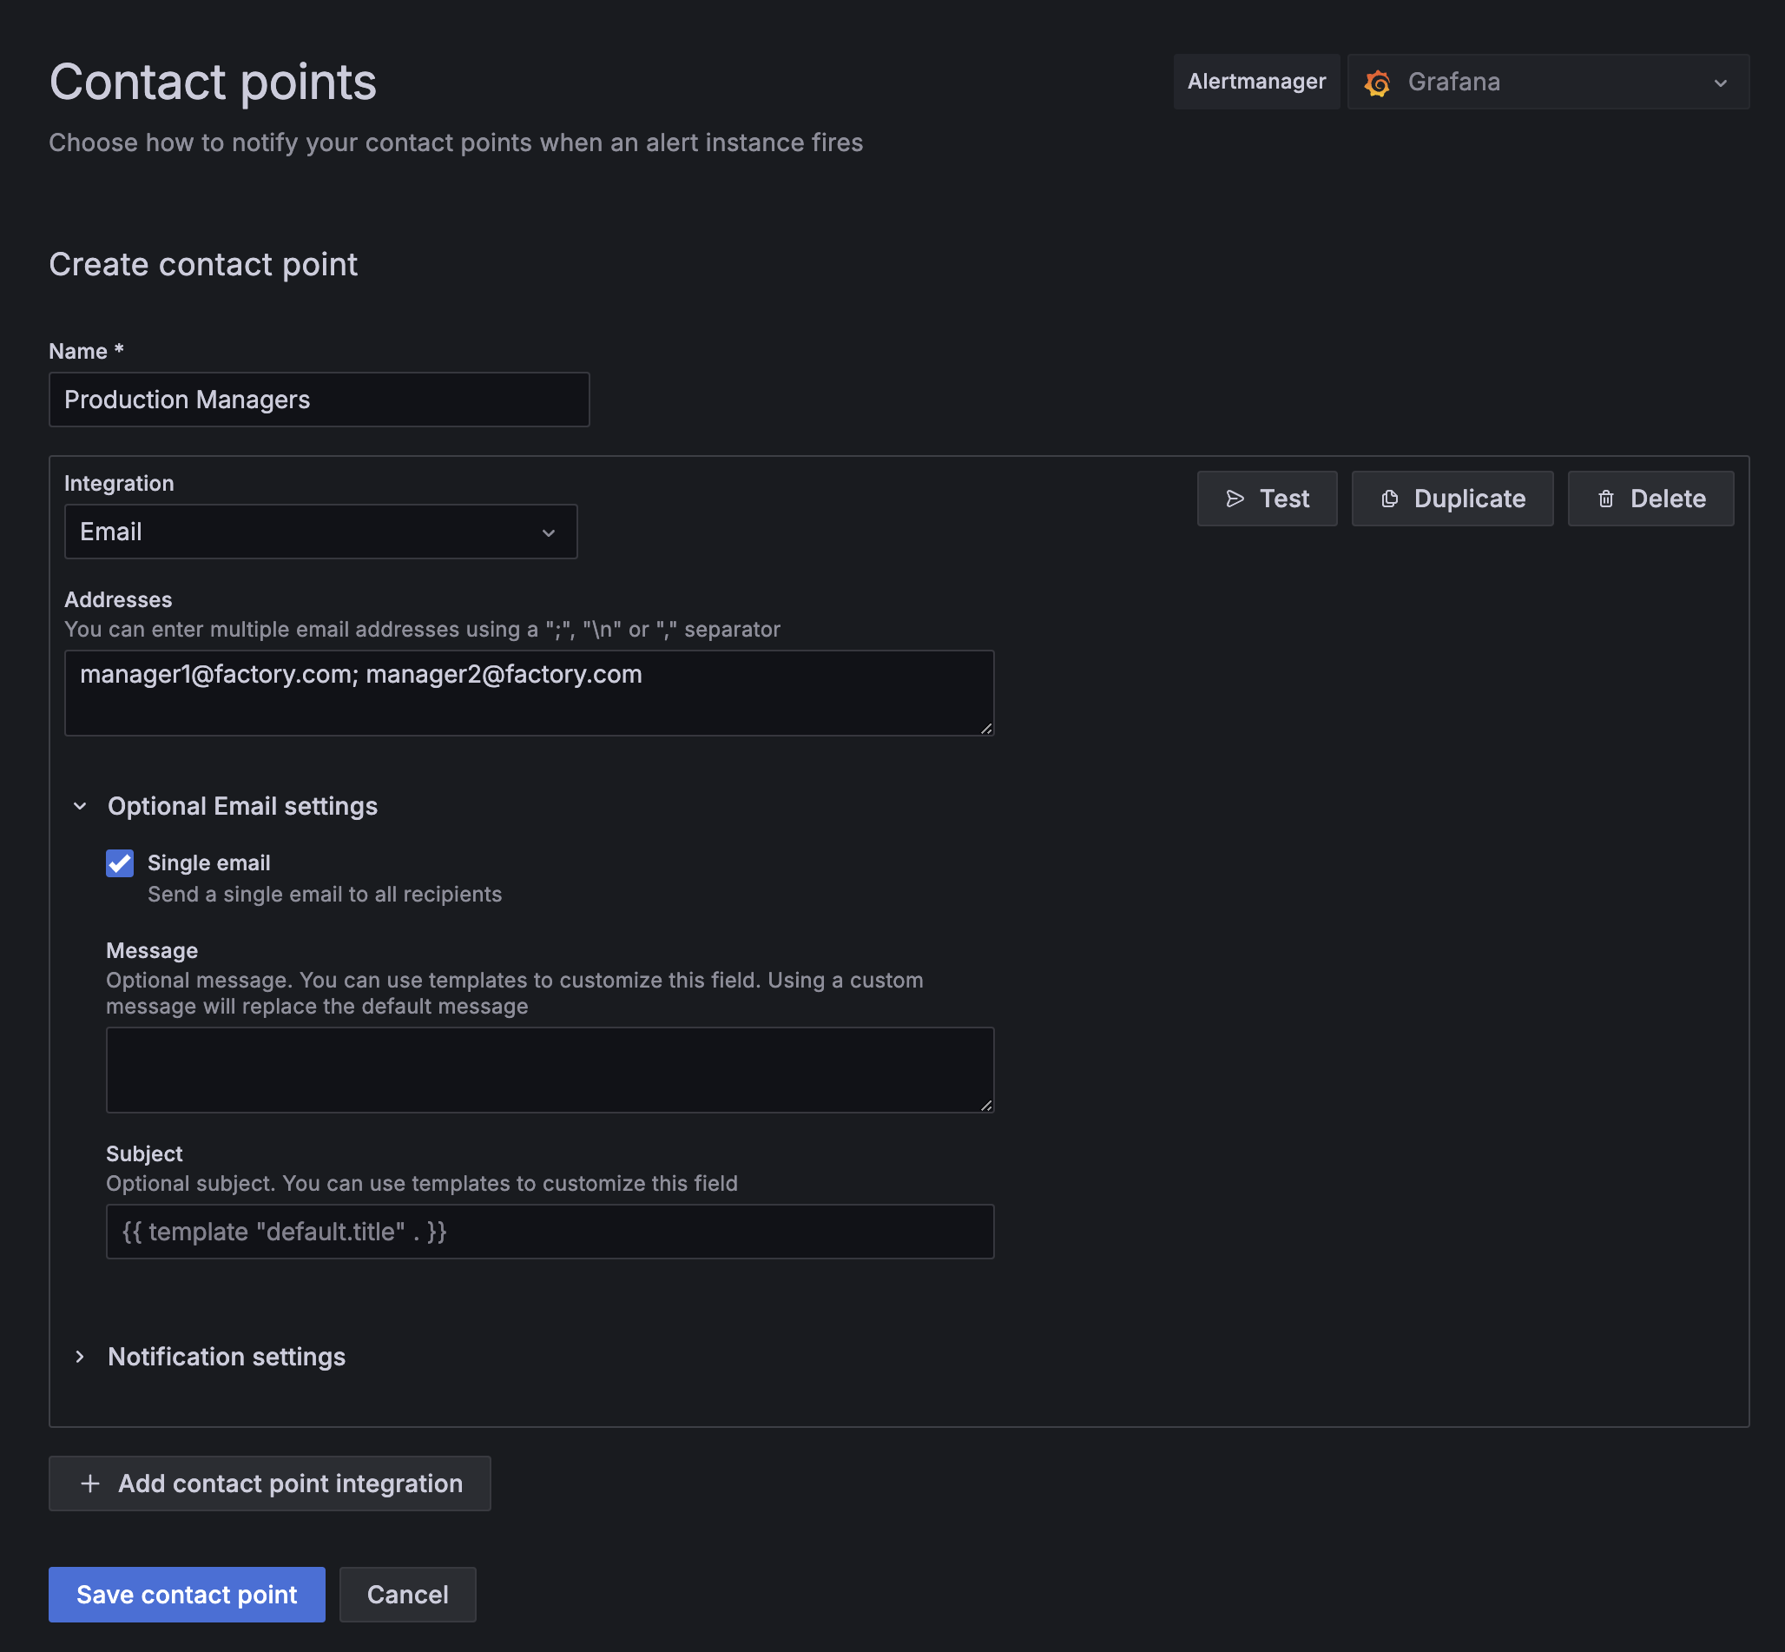Click the copy icon on Duplicate

click(x=1389, y=499)
